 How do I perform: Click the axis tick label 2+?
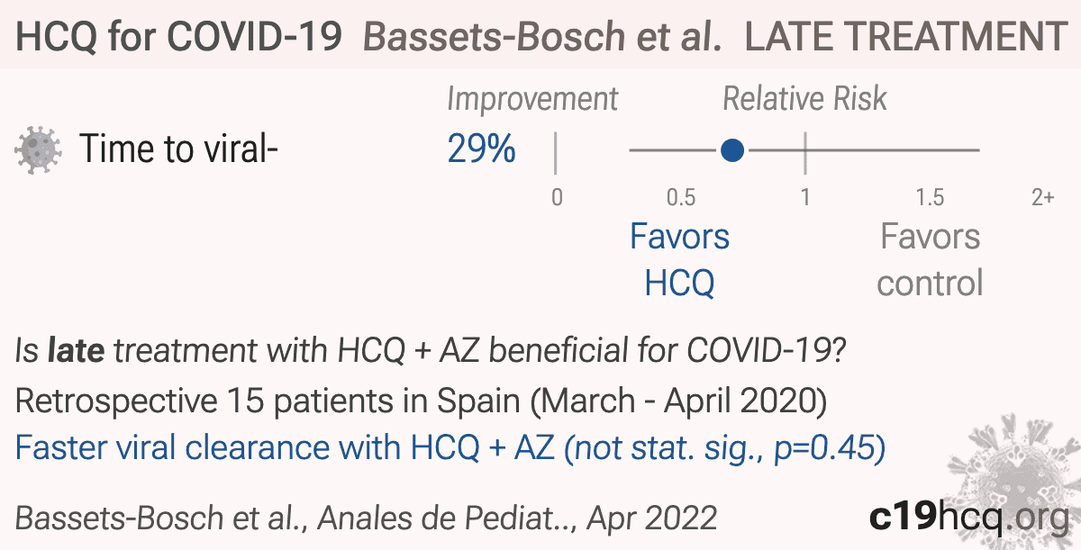click(1042, 197)
